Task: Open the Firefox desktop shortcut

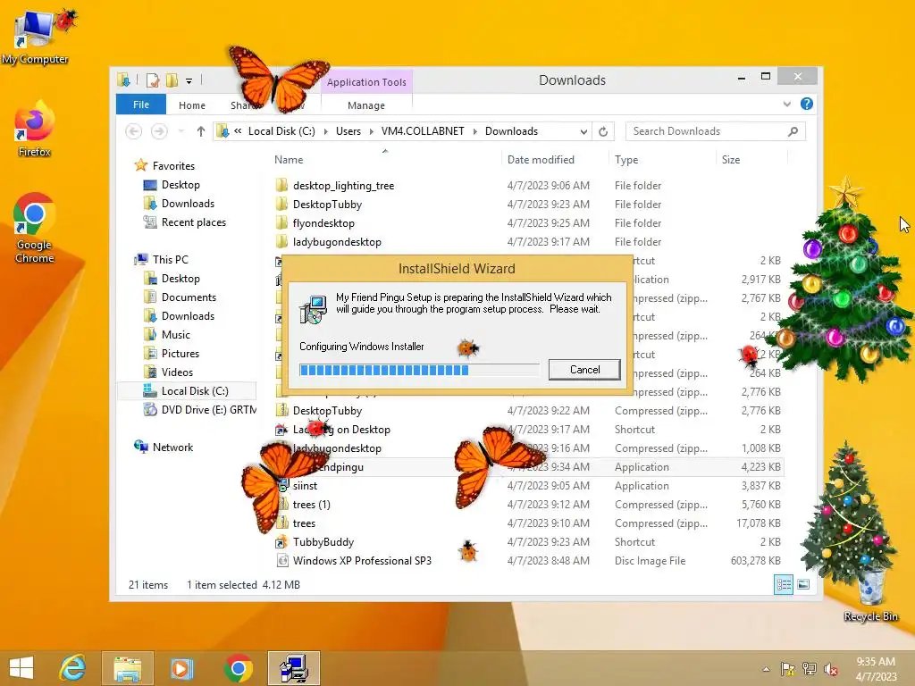Action: pos(35,130)
